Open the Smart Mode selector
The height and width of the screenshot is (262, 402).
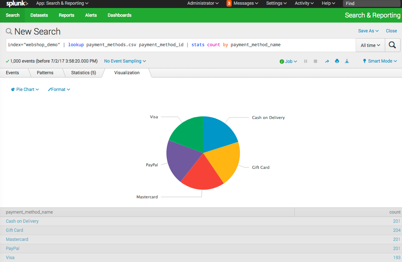click(380, 61)
